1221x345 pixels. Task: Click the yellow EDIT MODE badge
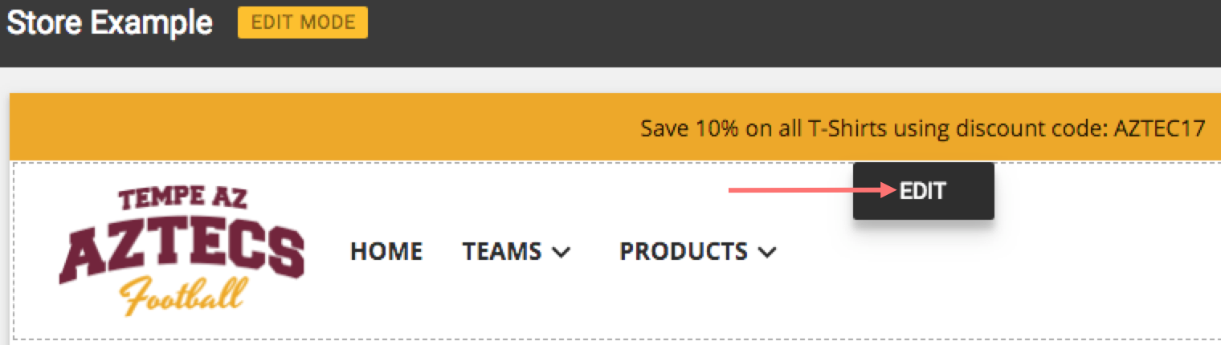[303, 22]
